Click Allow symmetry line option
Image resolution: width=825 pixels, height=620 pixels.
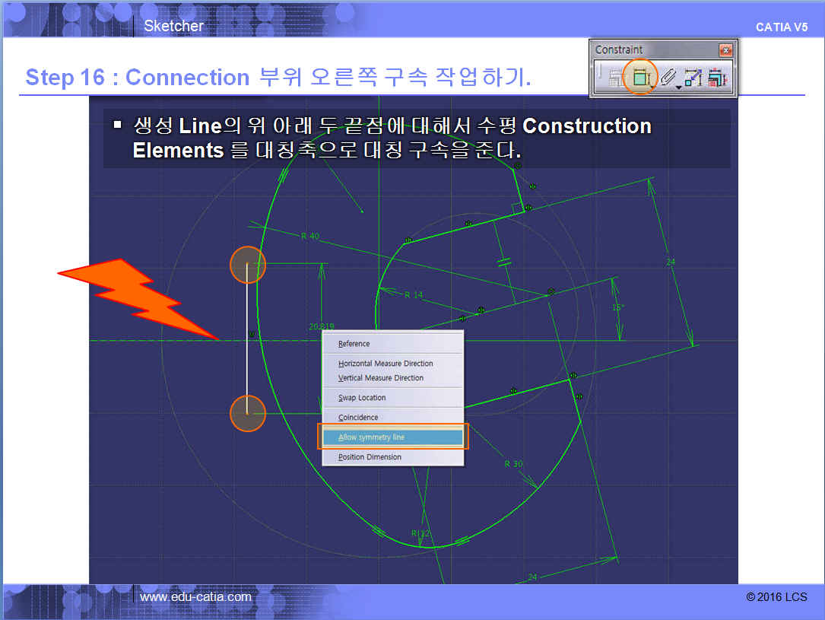tap(372, 437)
